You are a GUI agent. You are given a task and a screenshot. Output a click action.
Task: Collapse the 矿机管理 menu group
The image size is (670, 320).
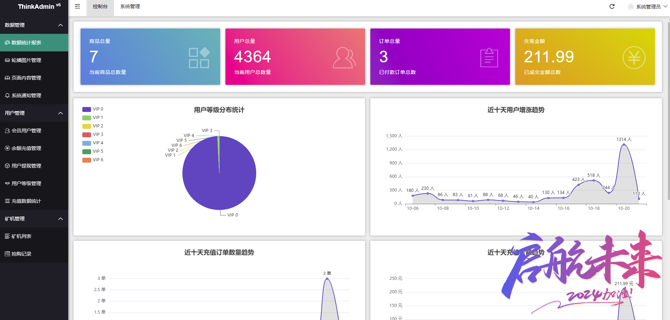pyautogui.click(x=34, y=219)
